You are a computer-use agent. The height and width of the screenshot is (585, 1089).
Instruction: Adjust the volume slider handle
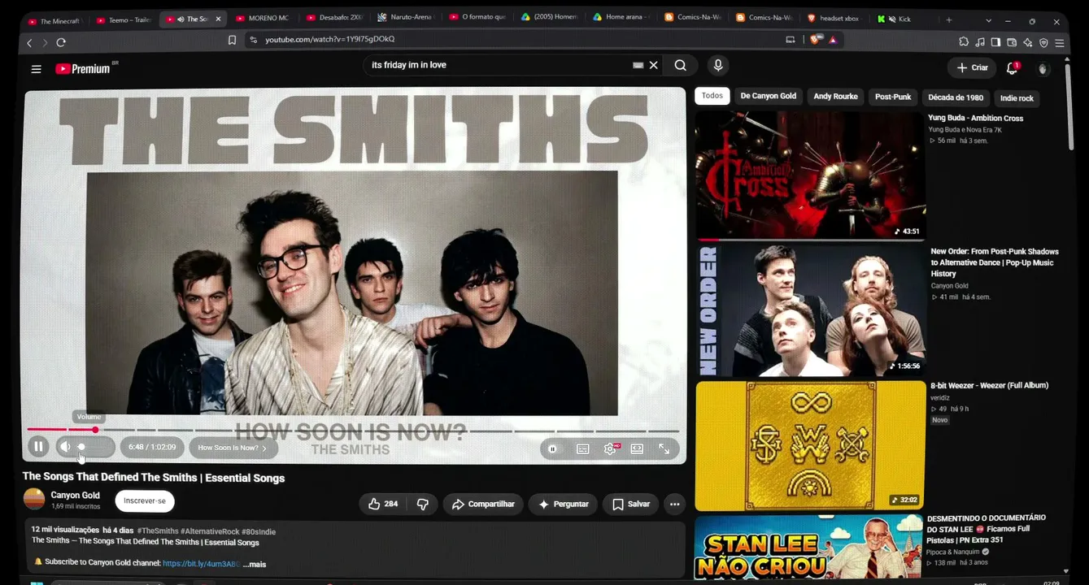point(81,447)
